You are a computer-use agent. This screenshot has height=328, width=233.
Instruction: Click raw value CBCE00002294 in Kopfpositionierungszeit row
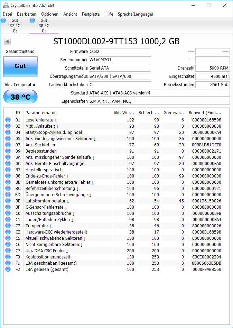[206, 257]
